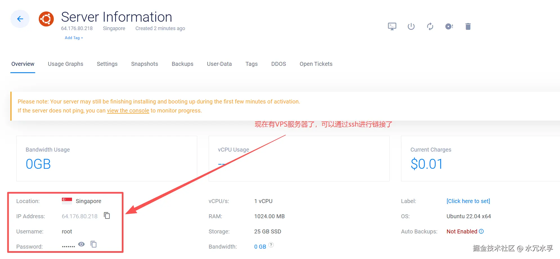Open the server console icon

392,26
